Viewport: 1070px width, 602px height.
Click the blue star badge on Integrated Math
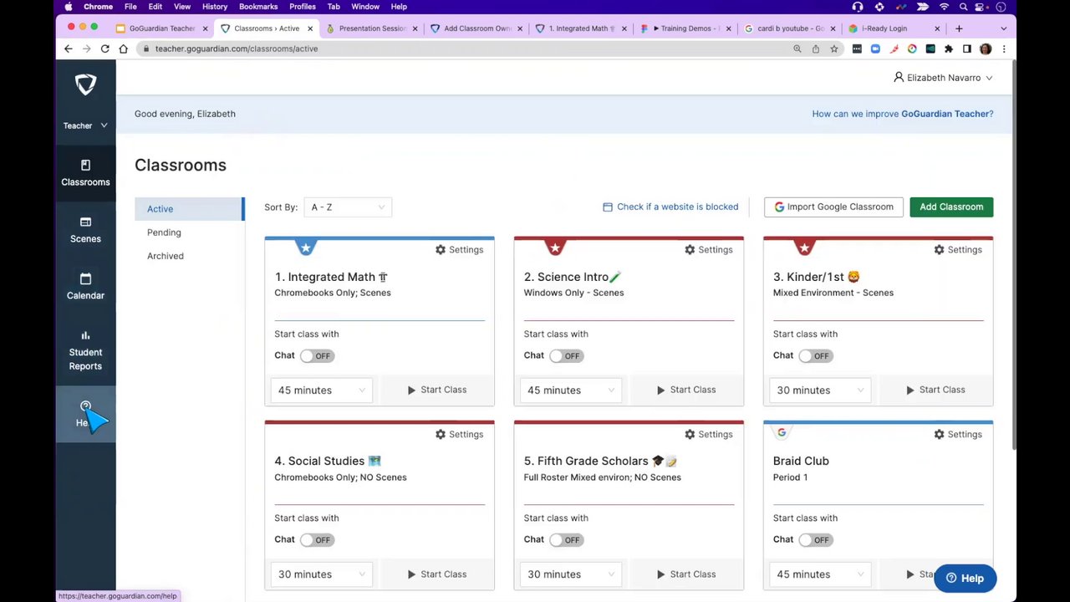coord(306,247)
